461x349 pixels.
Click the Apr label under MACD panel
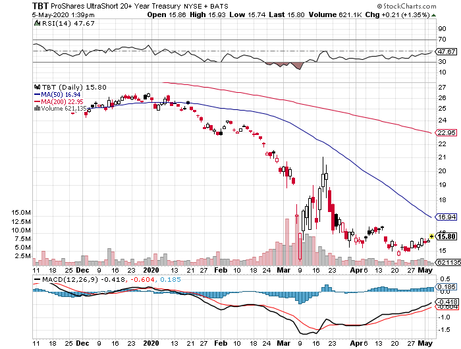coord(355,343)
